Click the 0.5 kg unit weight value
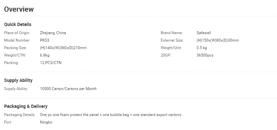Viewport: 277px width, 130px height. point(202,48)
